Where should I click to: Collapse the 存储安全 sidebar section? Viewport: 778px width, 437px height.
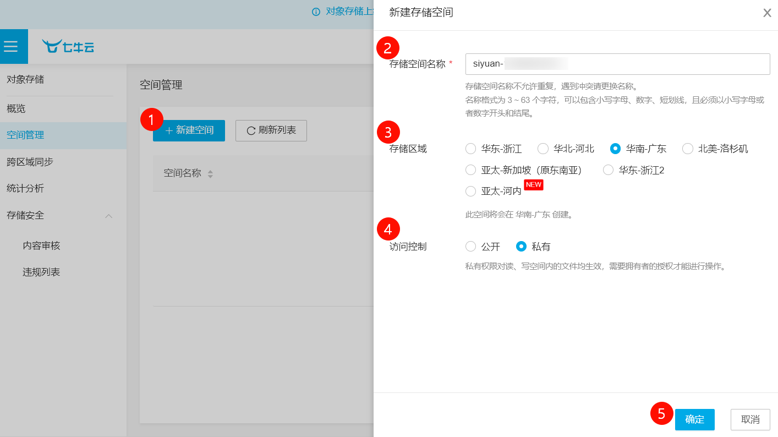(109, 216)
